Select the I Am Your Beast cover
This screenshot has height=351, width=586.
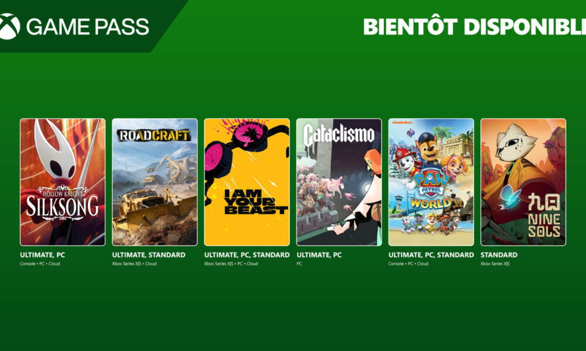(x=247, y=182)
